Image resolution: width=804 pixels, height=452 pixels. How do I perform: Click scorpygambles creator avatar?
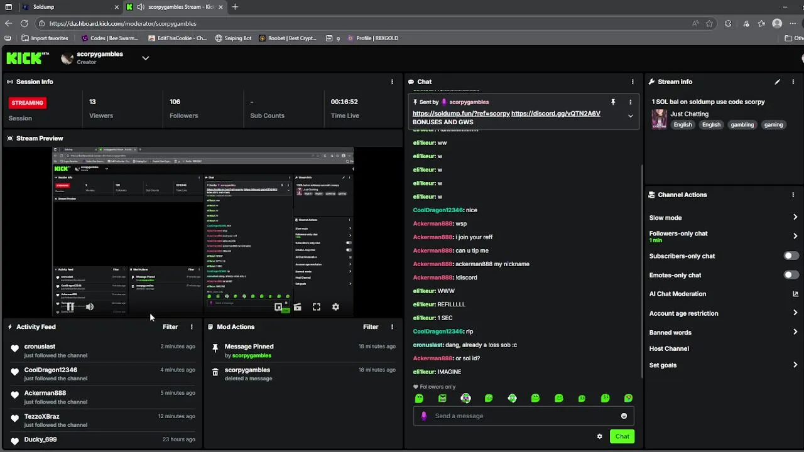tap(67, 58)
